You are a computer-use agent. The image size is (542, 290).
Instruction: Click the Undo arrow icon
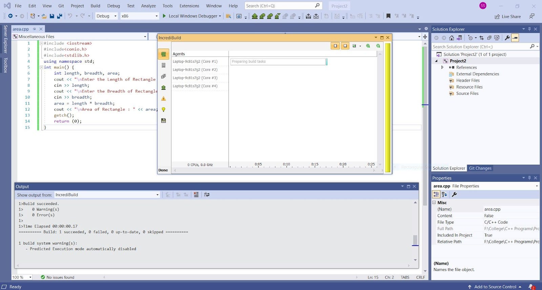click(70, 16)
